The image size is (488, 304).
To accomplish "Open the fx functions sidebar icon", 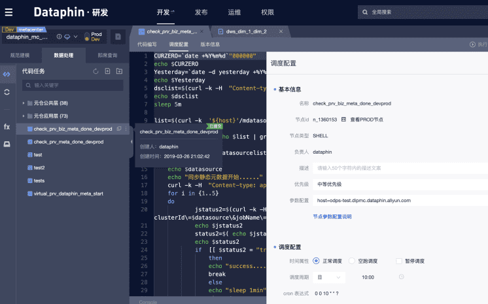I will click(x=7, y=127).
